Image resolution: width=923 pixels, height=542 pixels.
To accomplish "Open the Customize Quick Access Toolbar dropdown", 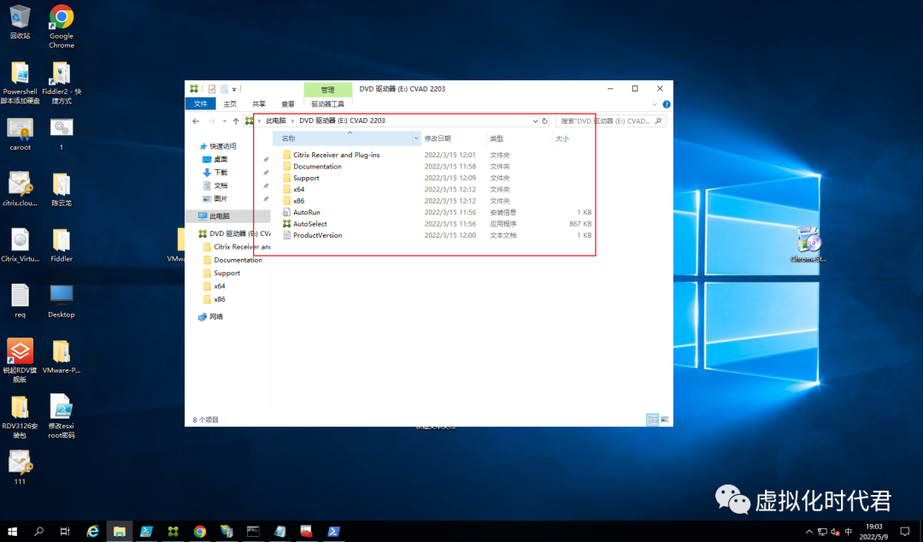I will tap(234, 90).
